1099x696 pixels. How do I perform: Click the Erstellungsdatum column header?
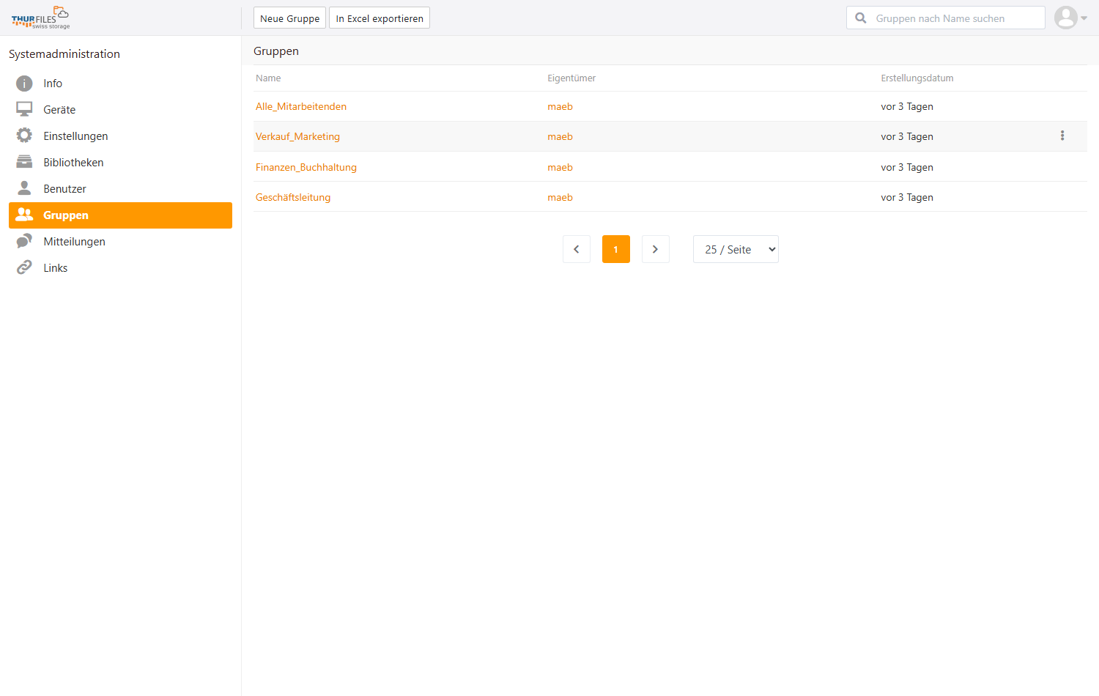[x=917, y=78]
